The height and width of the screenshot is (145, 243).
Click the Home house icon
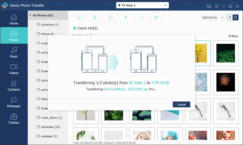tap(14, 17)
